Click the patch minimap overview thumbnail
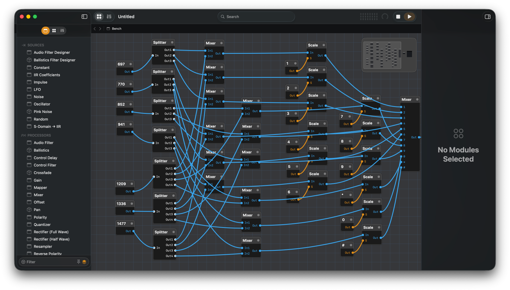 [x=389, y=55]
